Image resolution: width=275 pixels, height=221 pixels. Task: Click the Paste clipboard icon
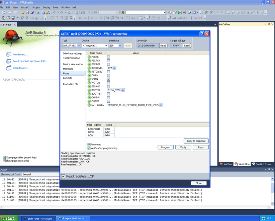[48, 12]
